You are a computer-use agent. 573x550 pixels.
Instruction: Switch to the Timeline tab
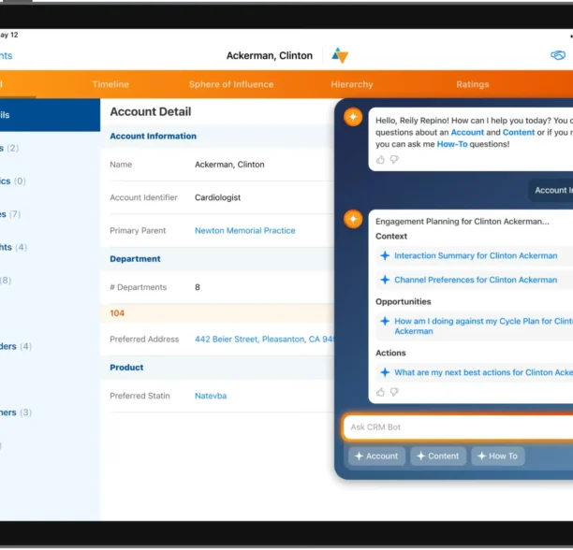pos(110,84)
